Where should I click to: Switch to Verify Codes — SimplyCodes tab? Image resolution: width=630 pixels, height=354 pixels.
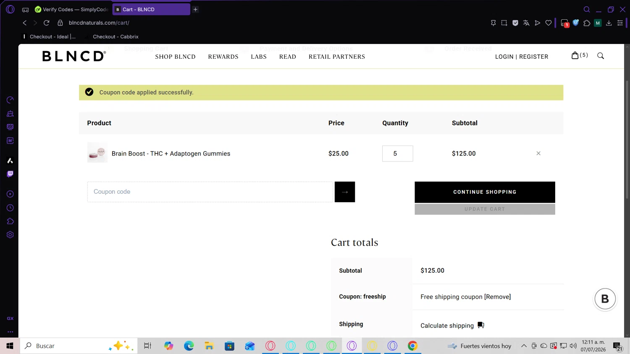[x=71, y=9]
